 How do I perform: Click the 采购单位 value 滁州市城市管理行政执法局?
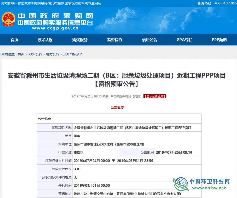coord(109,144)
